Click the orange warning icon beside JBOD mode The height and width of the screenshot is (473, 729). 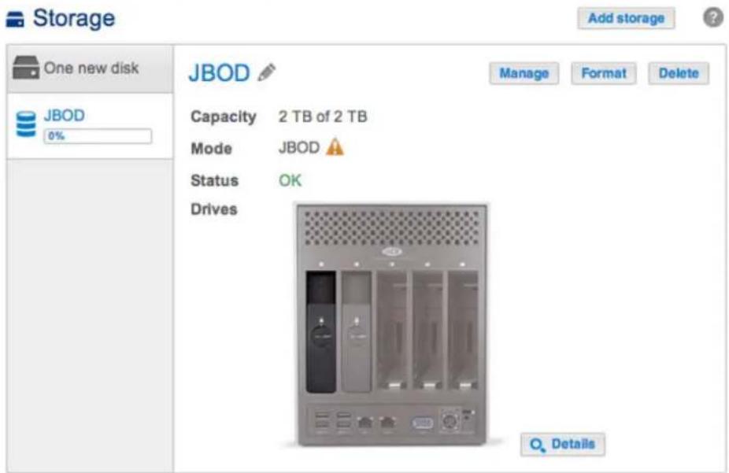(x=335, y=147)
